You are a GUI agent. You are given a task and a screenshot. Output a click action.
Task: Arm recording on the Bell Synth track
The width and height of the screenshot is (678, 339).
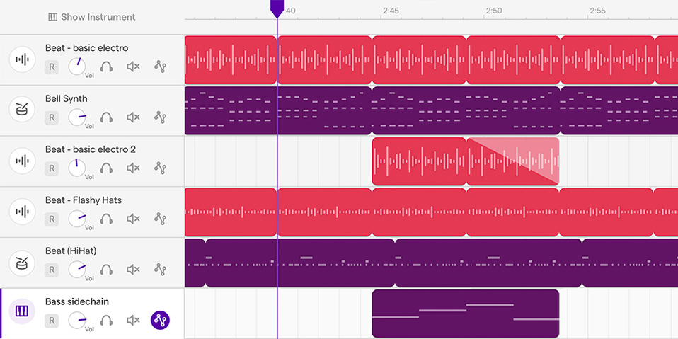52,117
